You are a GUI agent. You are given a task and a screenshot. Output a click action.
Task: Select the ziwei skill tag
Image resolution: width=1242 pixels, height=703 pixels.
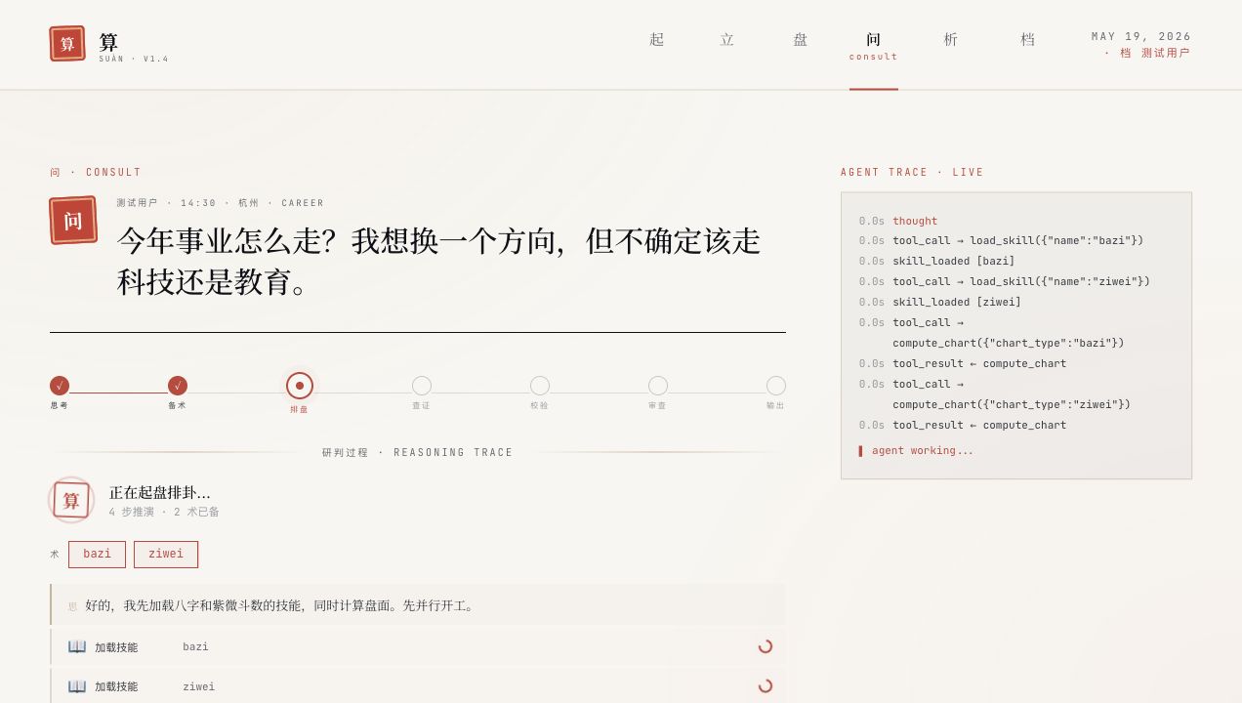point(166,555)
